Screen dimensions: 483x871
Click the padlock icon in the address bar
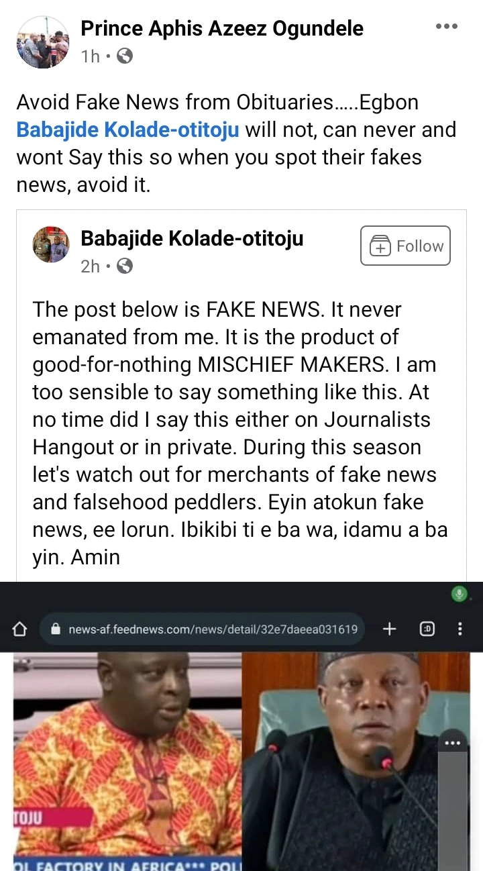pyautogui.click(x=56, y=629)
